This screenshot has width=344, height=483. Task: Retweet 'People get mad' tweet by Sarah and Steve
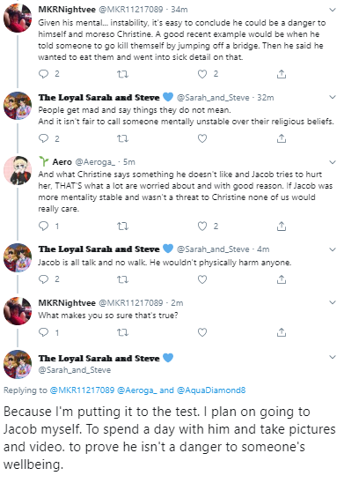click(122, 138)
